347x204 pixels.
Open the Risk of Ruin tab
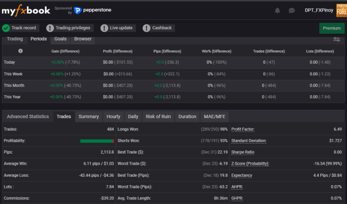point(158,116)
